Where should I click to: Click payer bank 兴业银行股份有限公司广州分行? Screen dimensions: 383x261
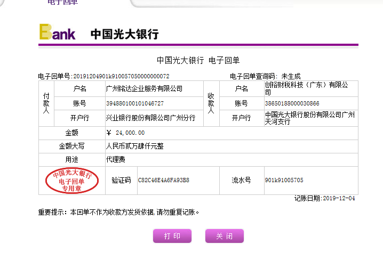150,118
